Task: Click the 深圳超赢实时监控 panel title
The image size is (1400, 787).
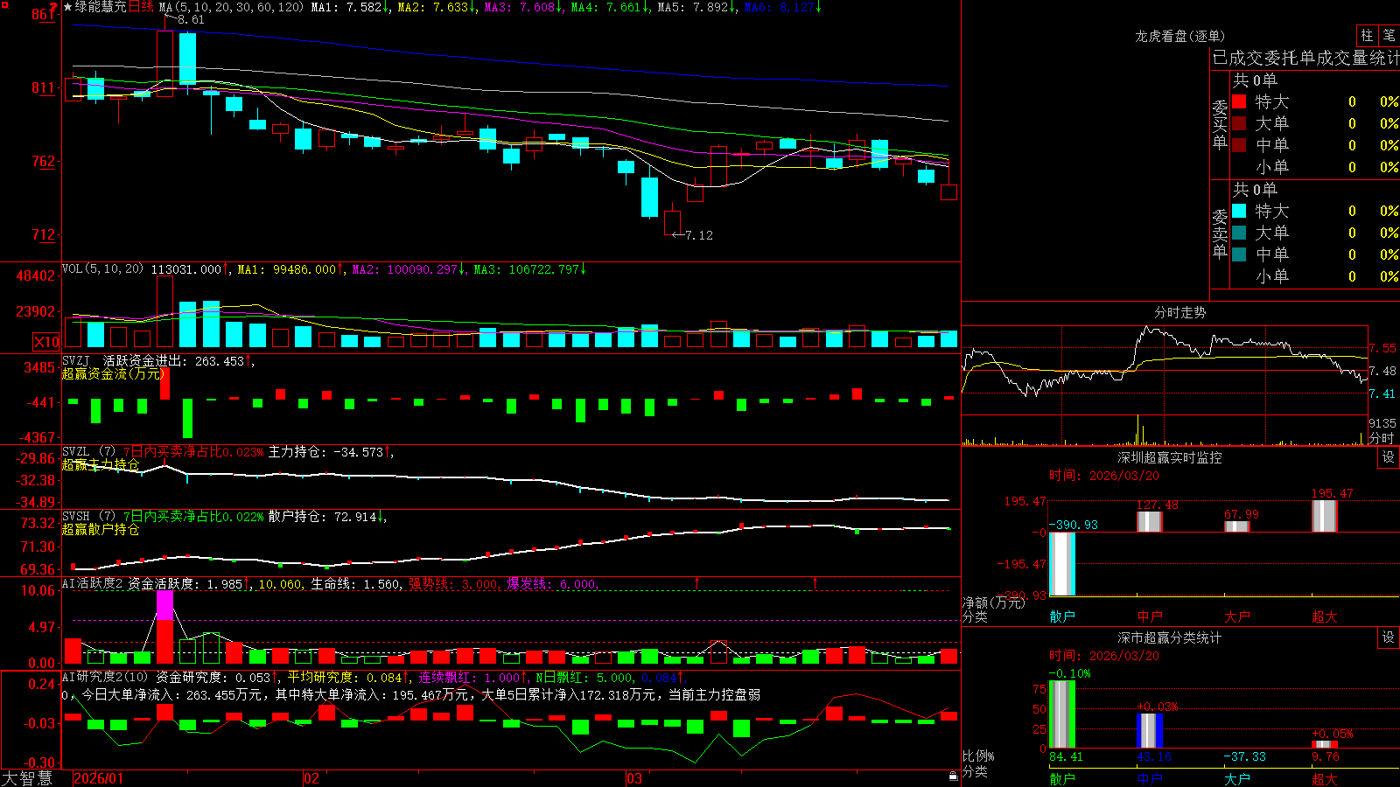Action: coord(1170,457)
